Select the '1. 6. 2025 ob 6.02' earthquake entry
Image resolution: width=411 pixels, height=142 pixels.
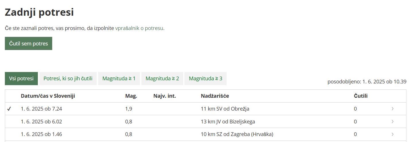tap(41, 122)
